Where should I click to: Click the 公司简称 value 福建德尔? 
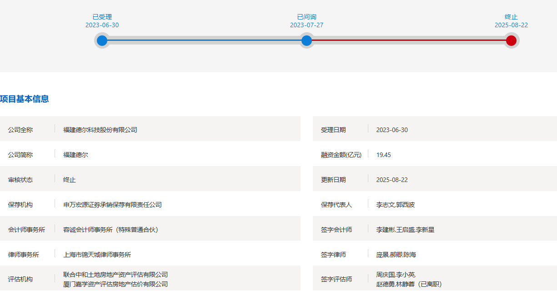click(76, 154)
